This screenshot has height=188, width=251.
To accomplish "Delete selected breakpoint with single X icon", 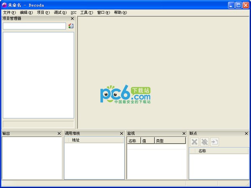I will click(195, 142).
